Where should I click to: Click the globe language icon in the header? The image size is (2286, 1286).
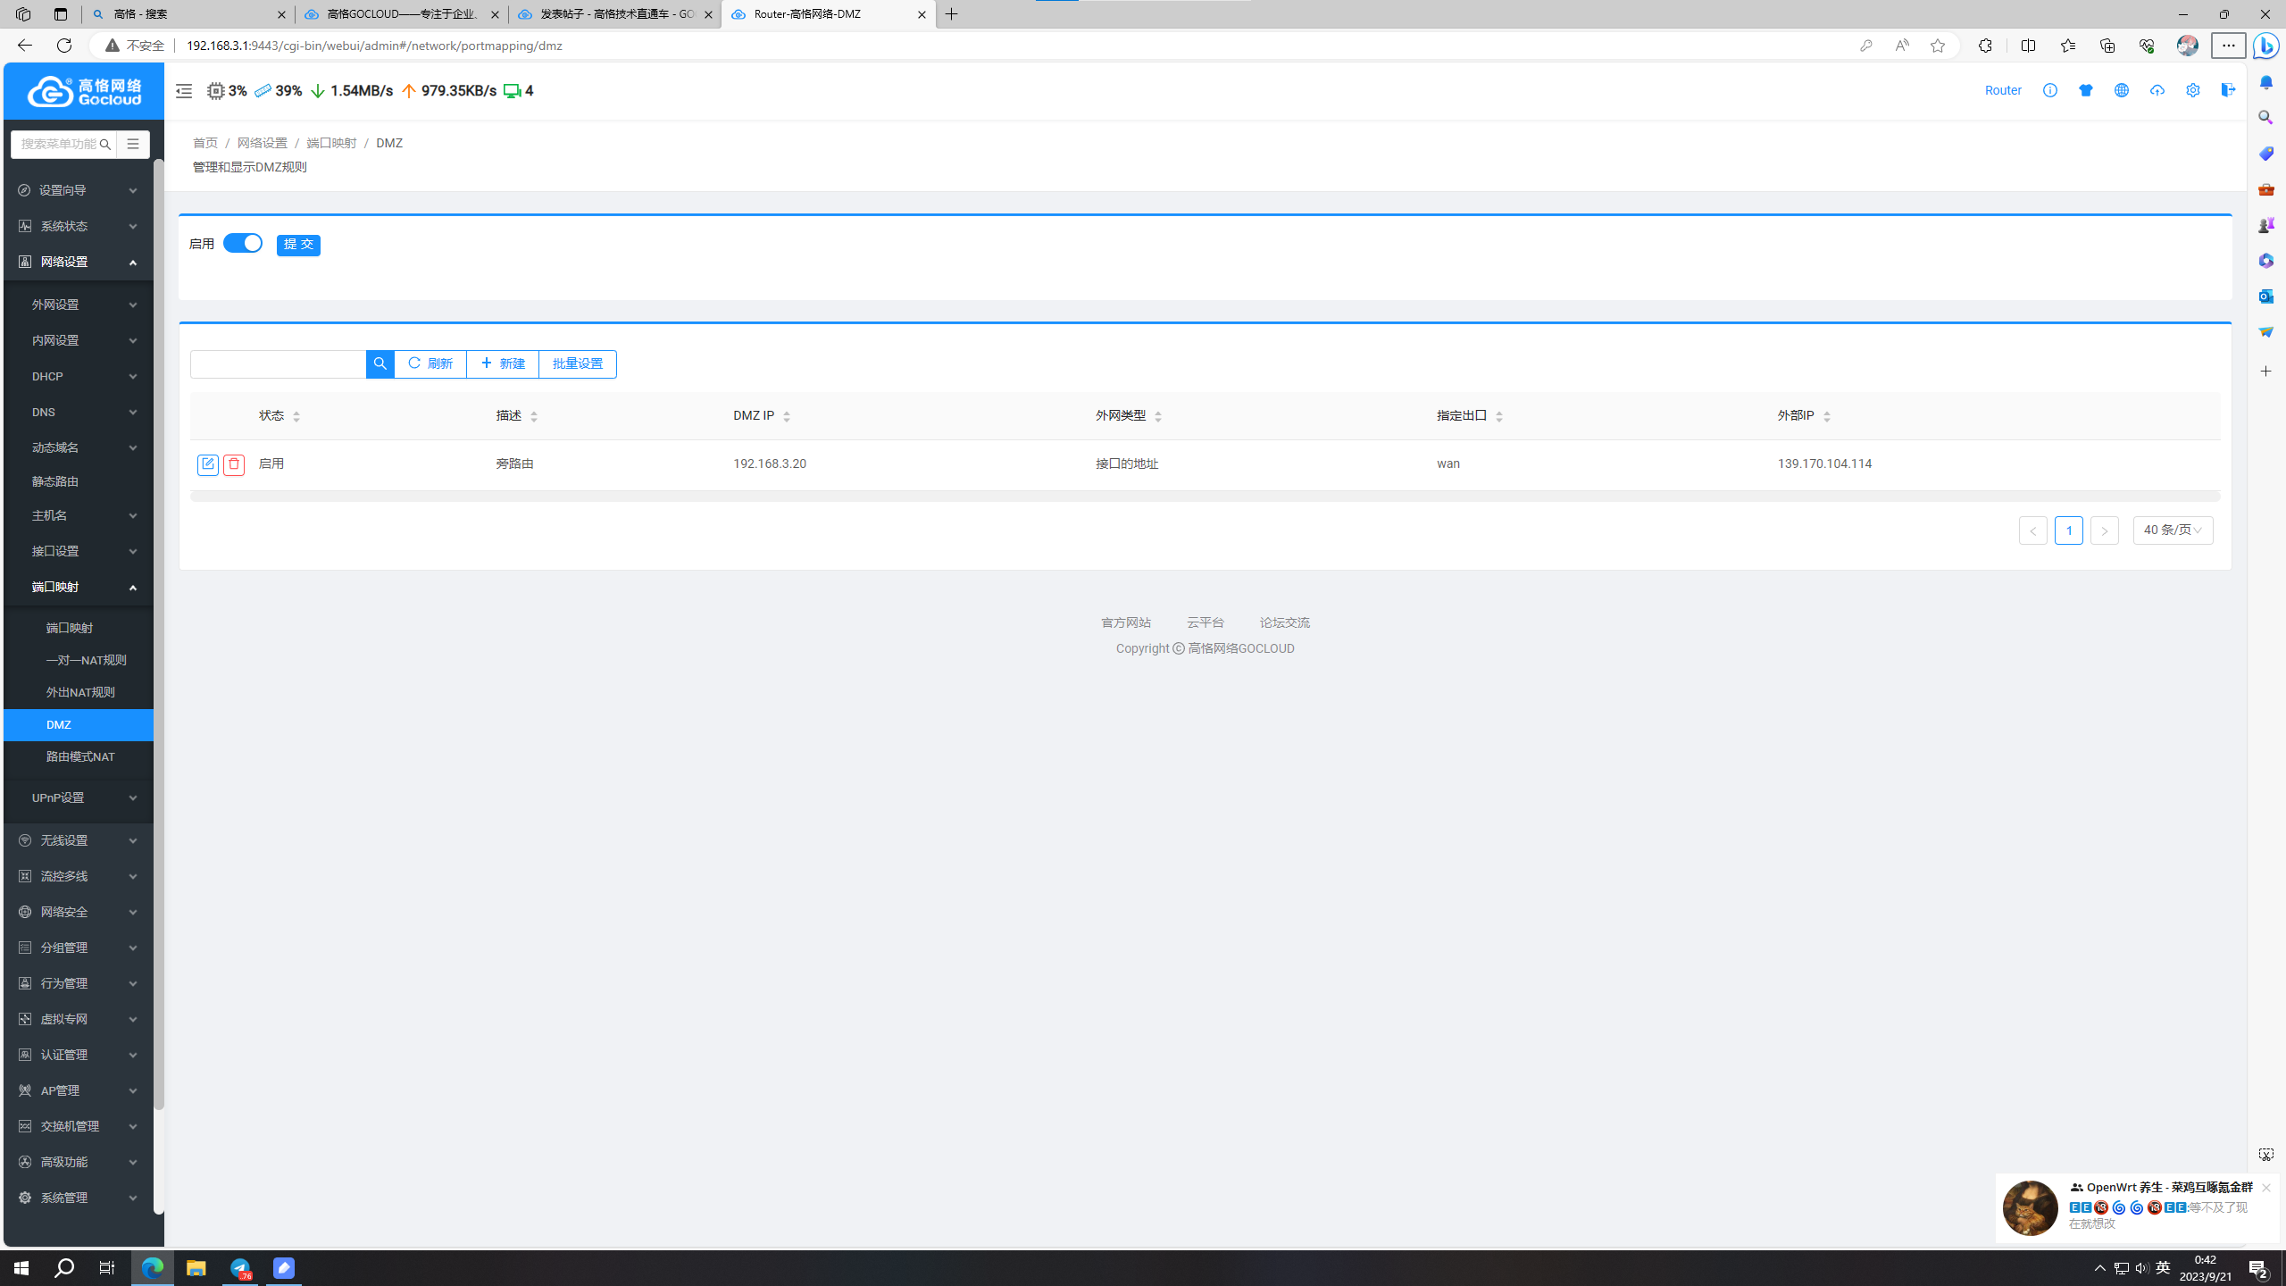coord(2122,90)
